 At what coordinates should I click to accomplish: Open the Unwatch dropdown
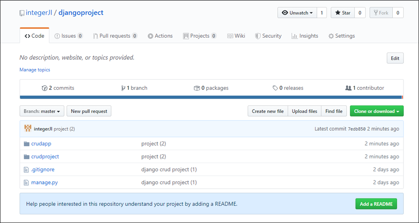pyautogui.click(x=297, y=13)
